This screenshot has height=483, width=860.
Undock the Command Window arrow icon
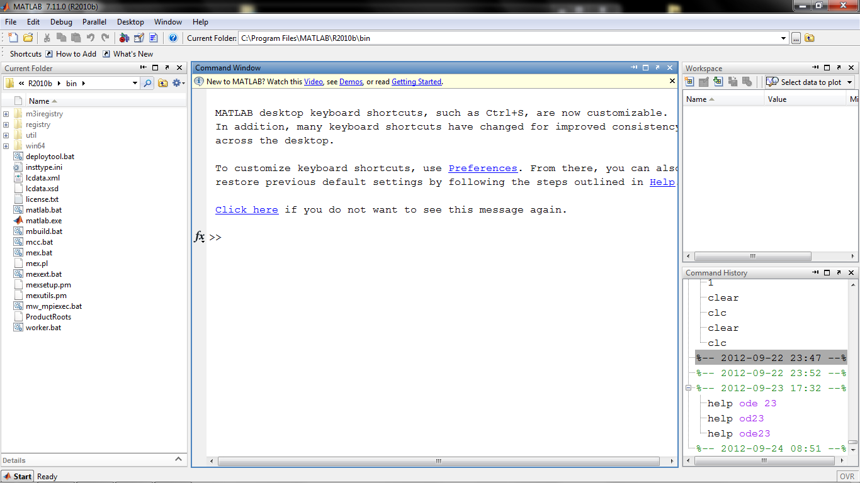click(658, 67)
